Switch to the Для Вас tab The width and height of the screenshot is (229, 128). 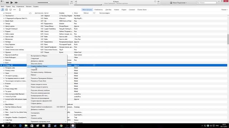(x=108, y=10)
